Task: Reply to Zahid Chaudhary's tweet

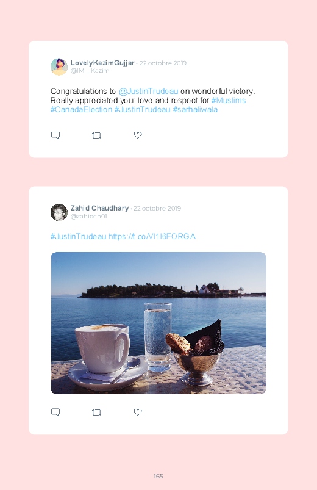Action: click(x=55, y=412)
